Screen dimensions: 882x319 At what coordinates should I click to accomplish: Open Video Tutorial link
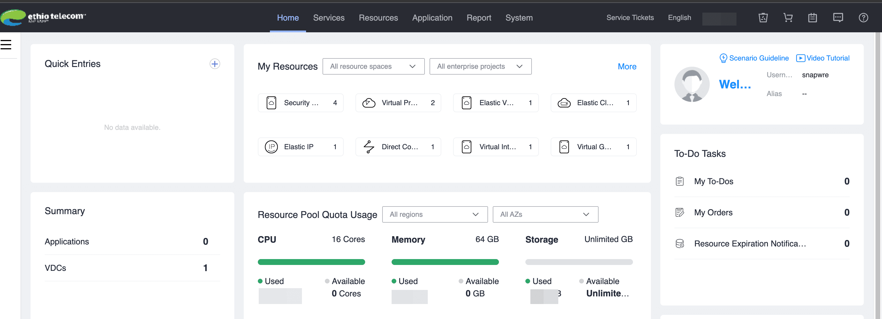tap(823, 58)
